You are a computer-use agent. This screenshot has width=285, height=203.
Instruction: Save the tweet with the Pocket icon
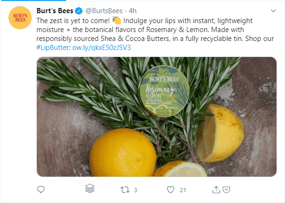point(226,190)
